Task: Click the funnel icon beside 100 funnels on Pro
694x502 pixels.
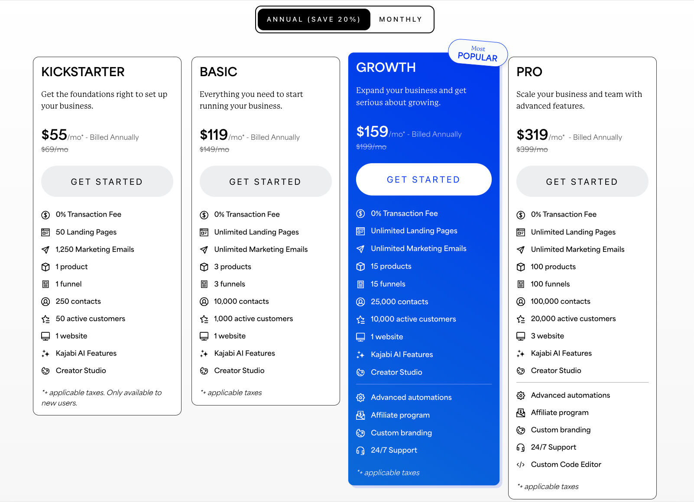Action: [520, 284]
